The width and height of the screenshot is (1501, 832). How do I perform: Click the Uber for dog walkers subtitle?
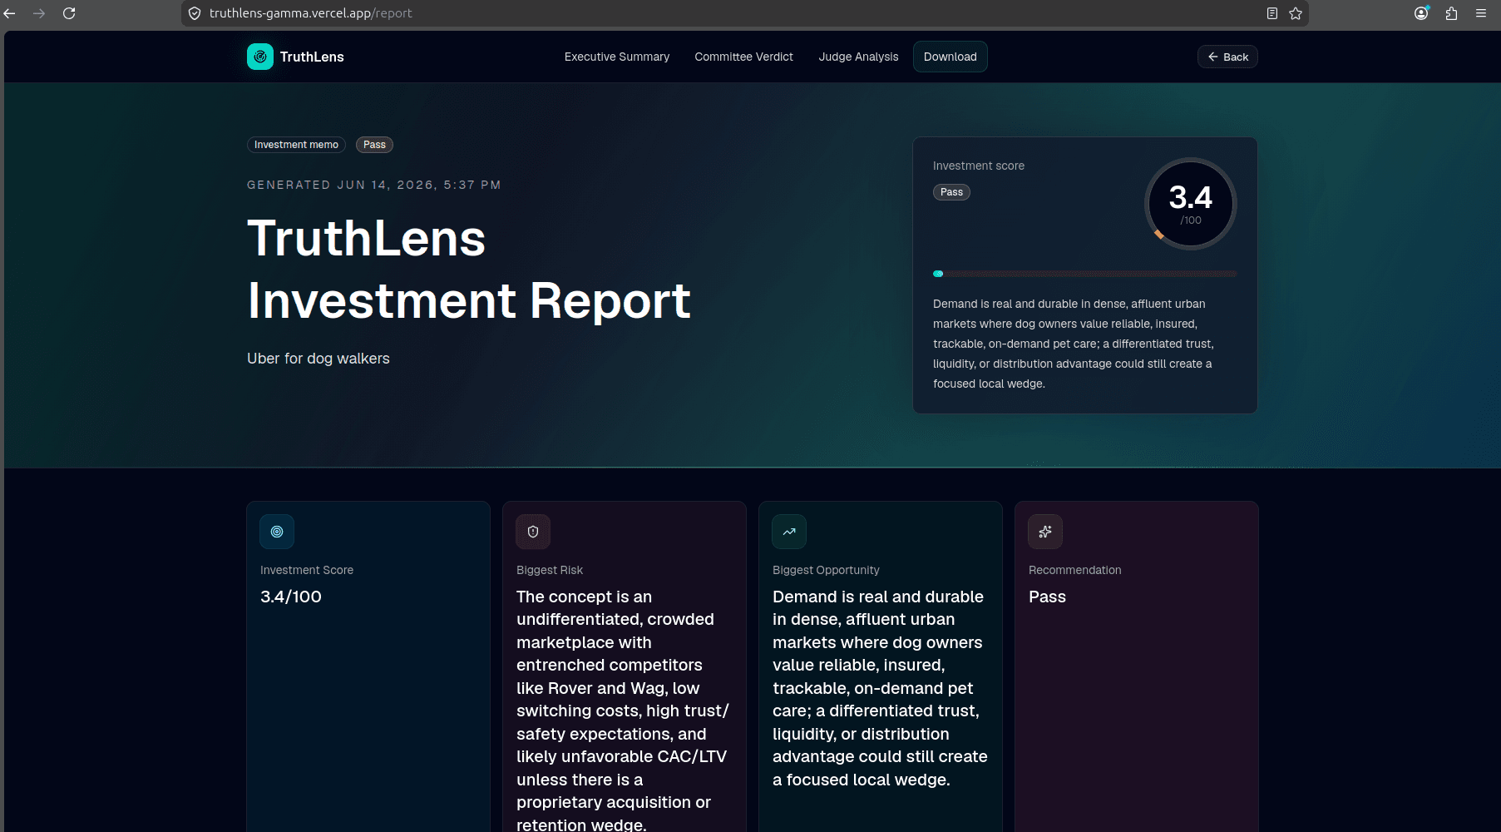pyautogui.click(x=318, y=359)
